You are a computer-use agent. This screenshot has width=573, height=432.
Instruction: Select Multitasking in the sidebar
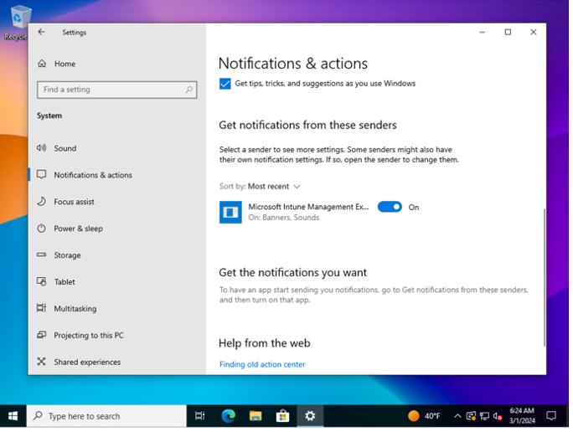pos(75,309)
